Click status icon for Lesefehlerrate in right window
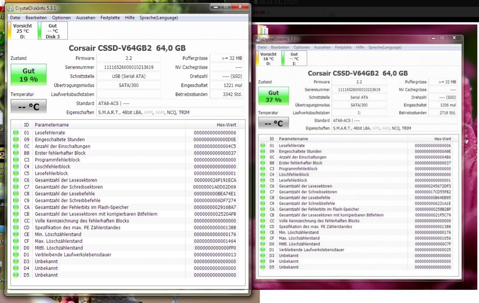Screen dimensions: 479x303 coord(263,145)
